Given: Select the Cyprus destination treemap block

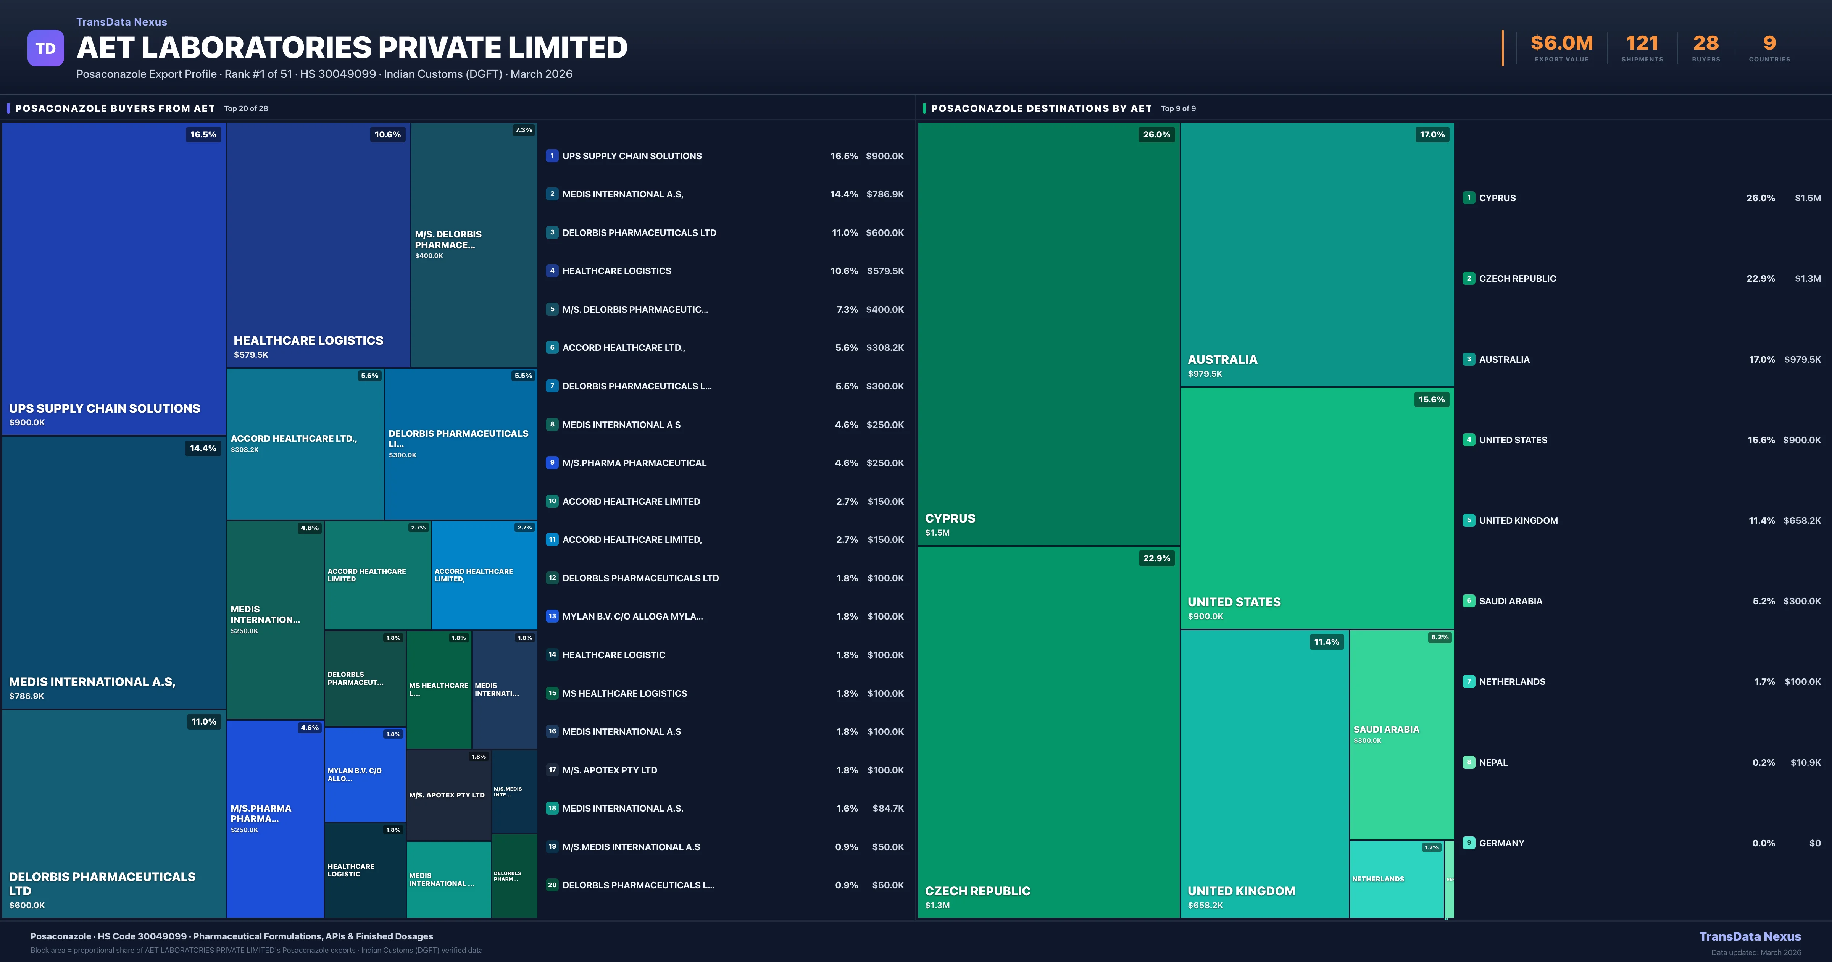Looking at the screenshot, I should [x=1048, y=334].
